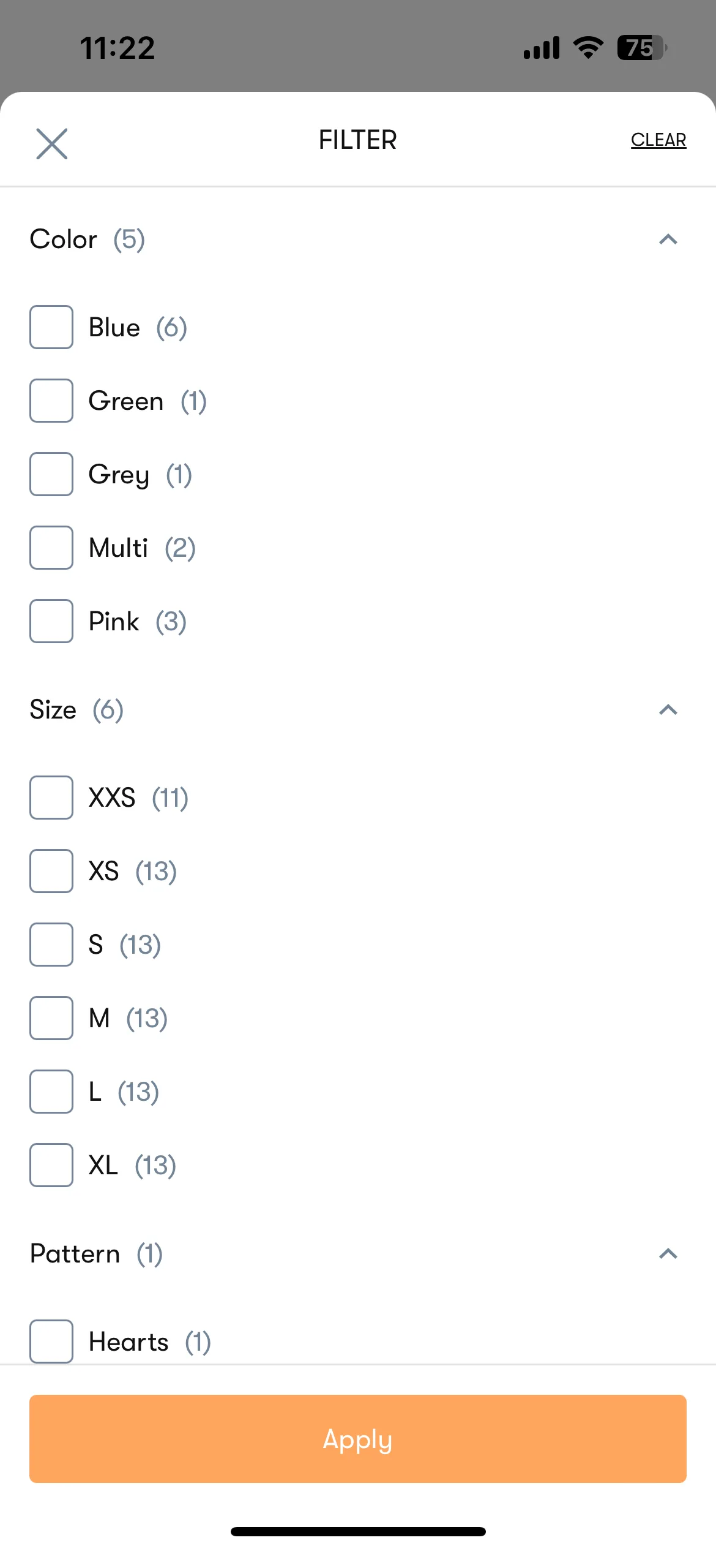Screen dimensions: 716x1551
Task: Tap the orange Apply button
Action: 358,1439
